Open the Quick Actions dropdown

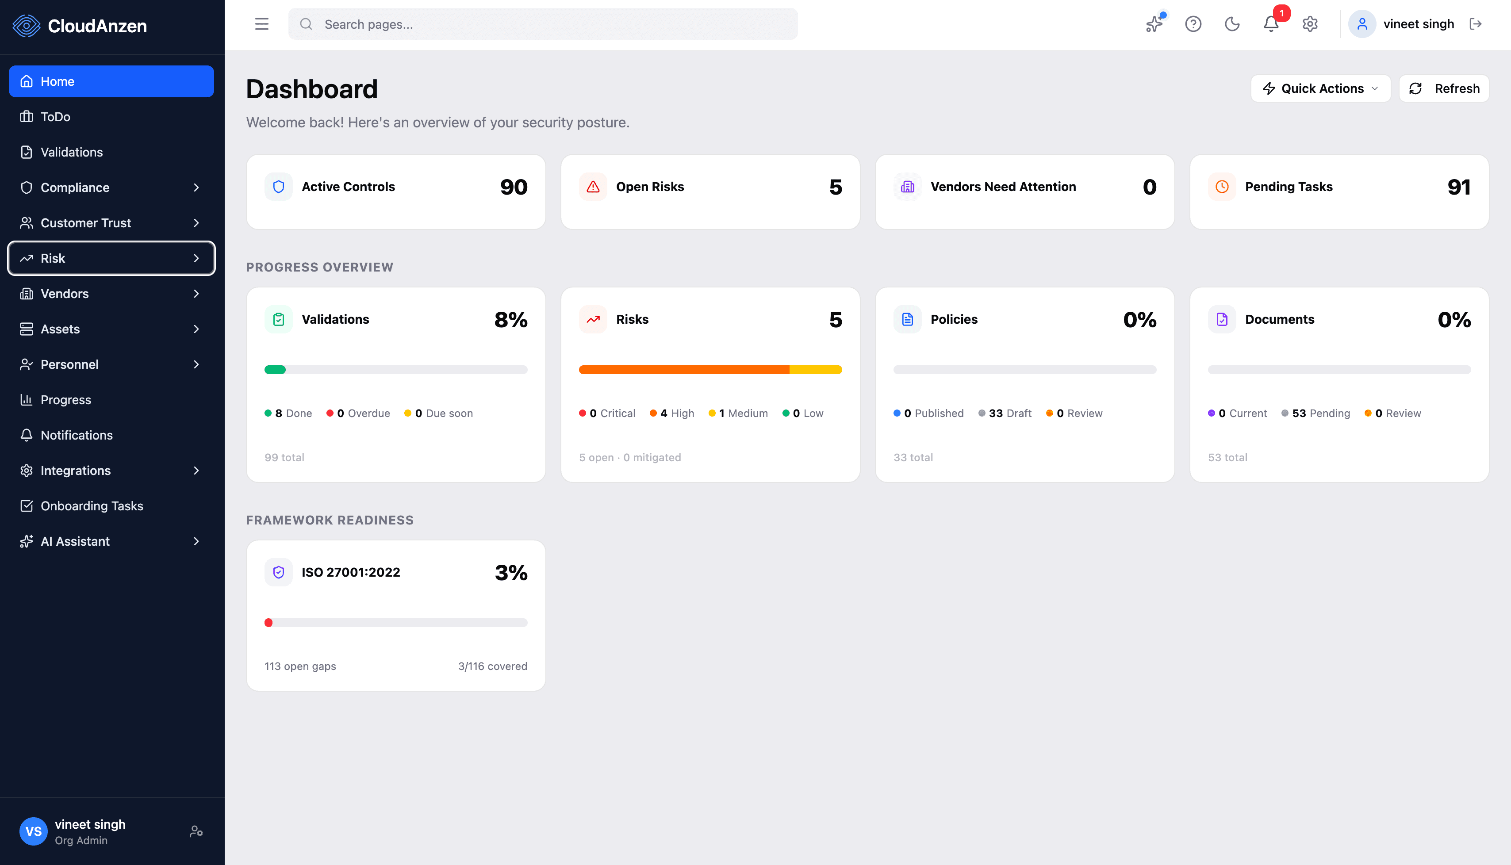coord(1320,88)
